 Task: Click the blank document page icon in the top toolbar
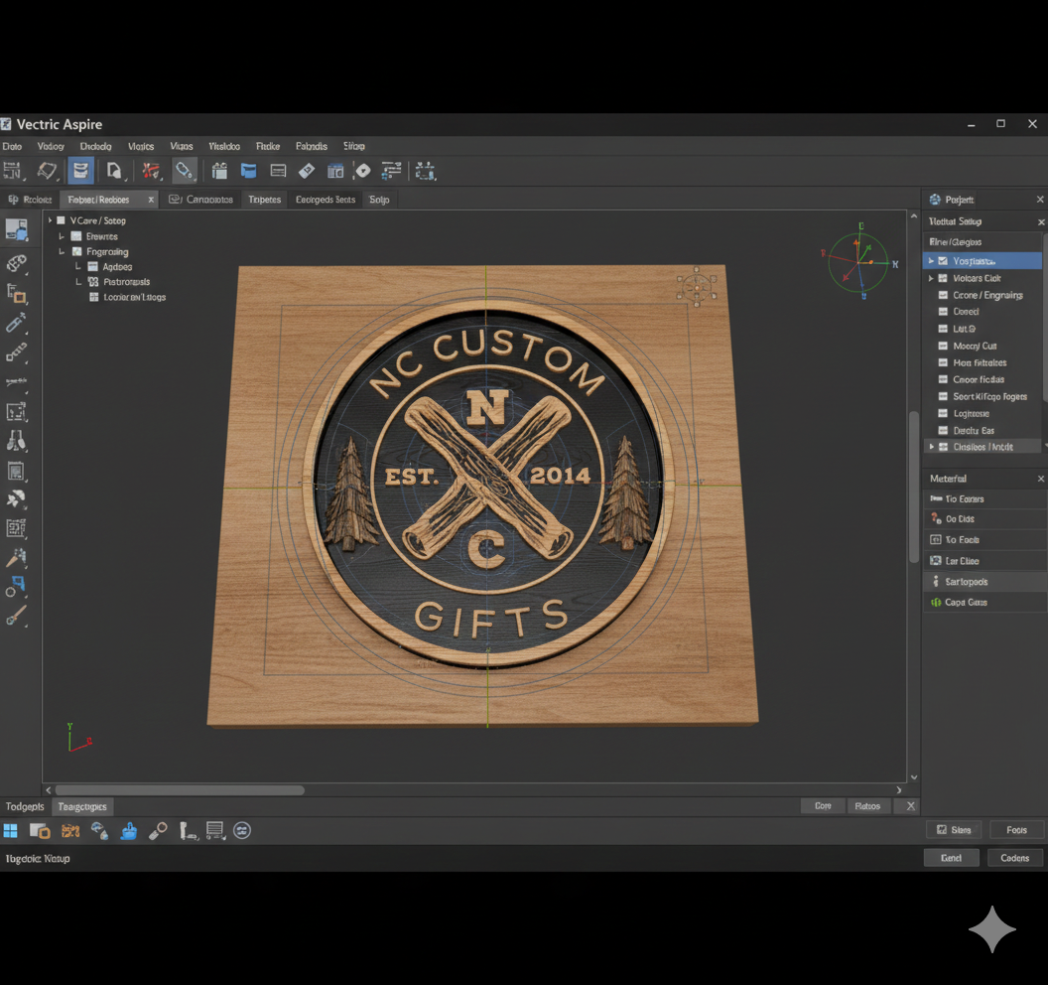click(114, 171)
